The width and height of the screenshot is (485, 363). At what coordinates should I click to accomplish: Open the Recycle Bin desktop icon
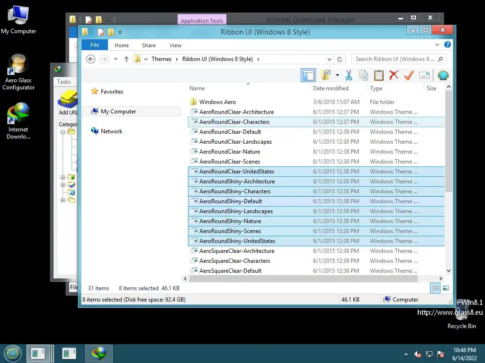pyautogui.click(x=462, y=315)
